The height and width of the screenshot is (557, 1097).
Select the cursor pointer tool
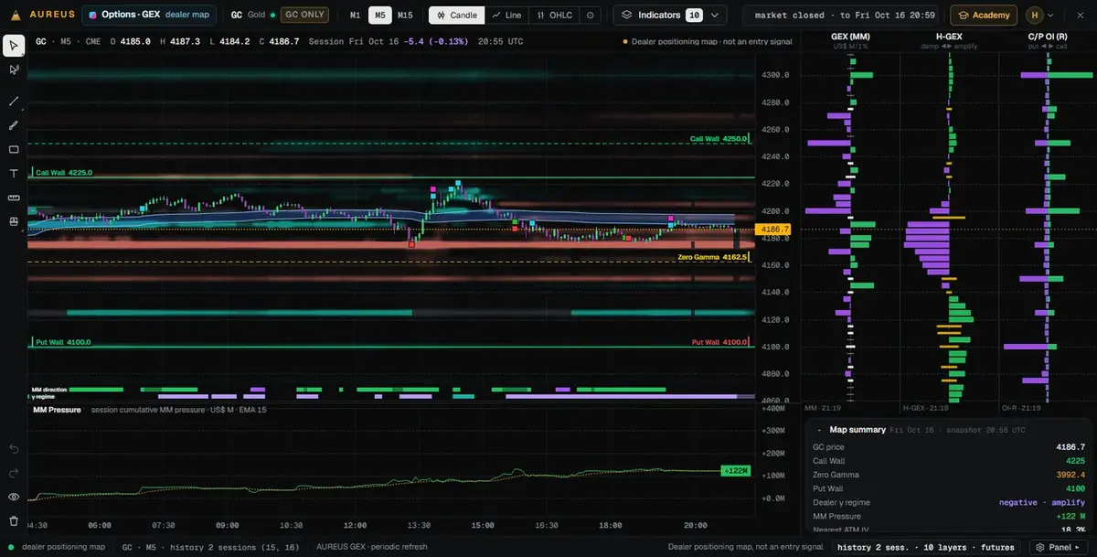(14, 45)
